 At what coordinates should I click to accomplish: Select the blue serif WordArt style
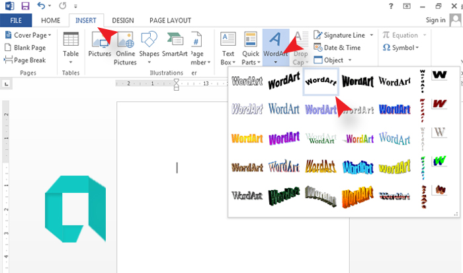coord(284,109)
